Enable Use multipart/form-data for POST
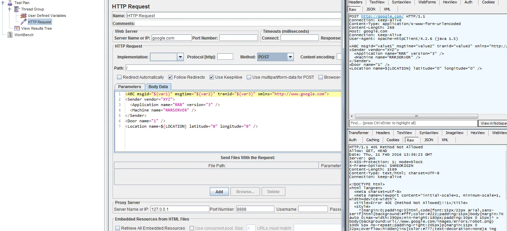Image resolution: width=507 pixels, height=231 pixels. click(x=249, y=77)
